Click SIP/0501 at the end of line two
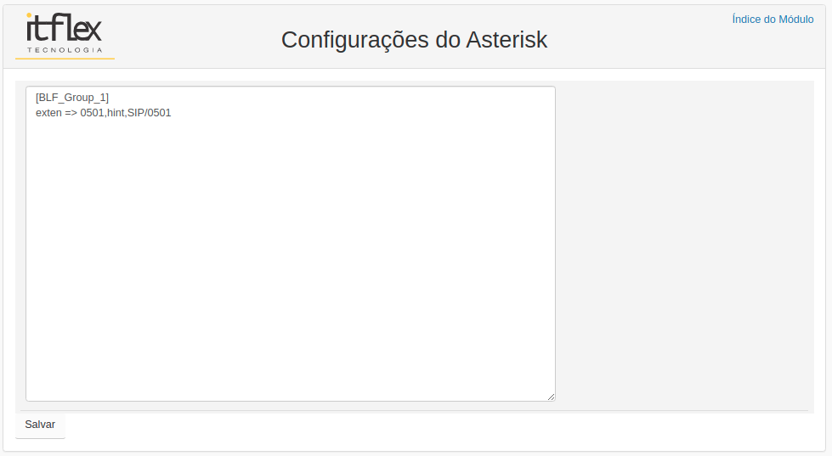The width and height of the screenshot is (832, 456). click(x=149, y=112)
